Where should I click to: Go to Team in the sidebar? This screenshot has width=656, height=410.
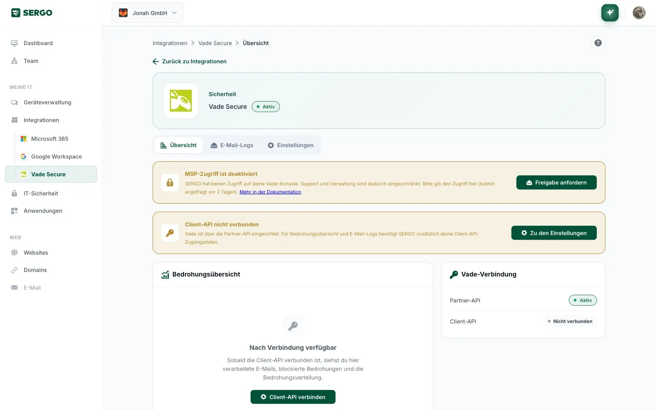tap(51, 61)
